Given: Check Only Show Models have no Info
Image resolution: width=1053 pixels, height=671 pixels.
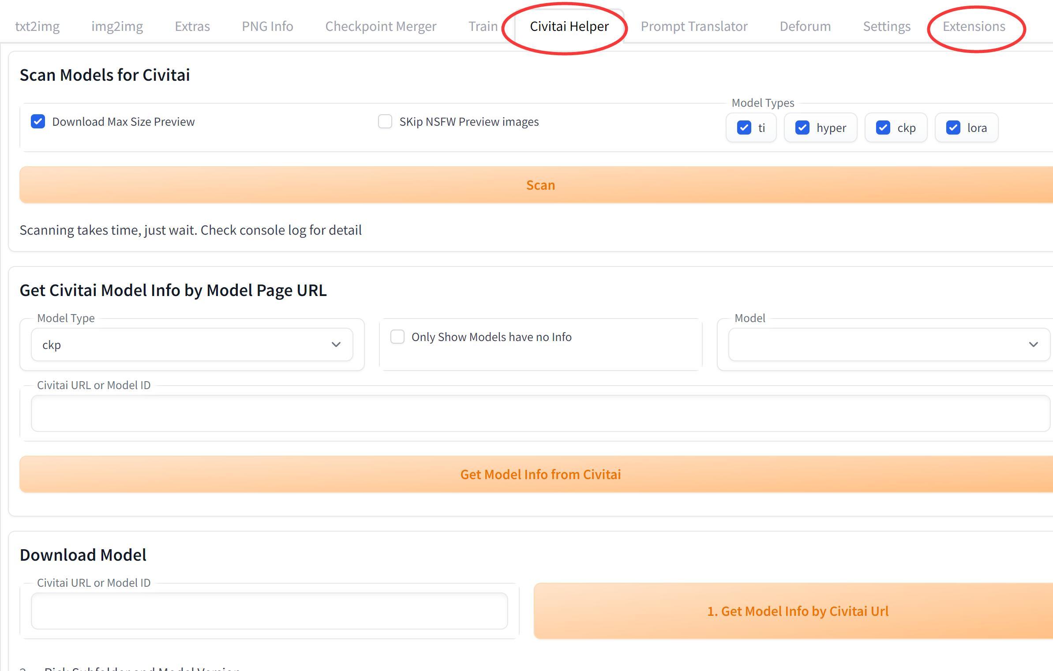Looking at the screenshot, I should click(397, 337).
